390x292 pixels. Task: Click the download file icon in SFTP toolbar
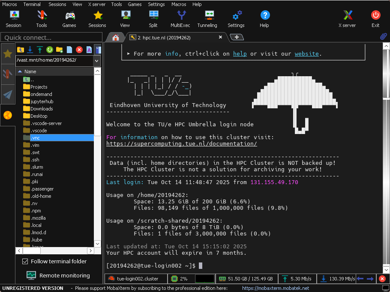coord(30,50)
